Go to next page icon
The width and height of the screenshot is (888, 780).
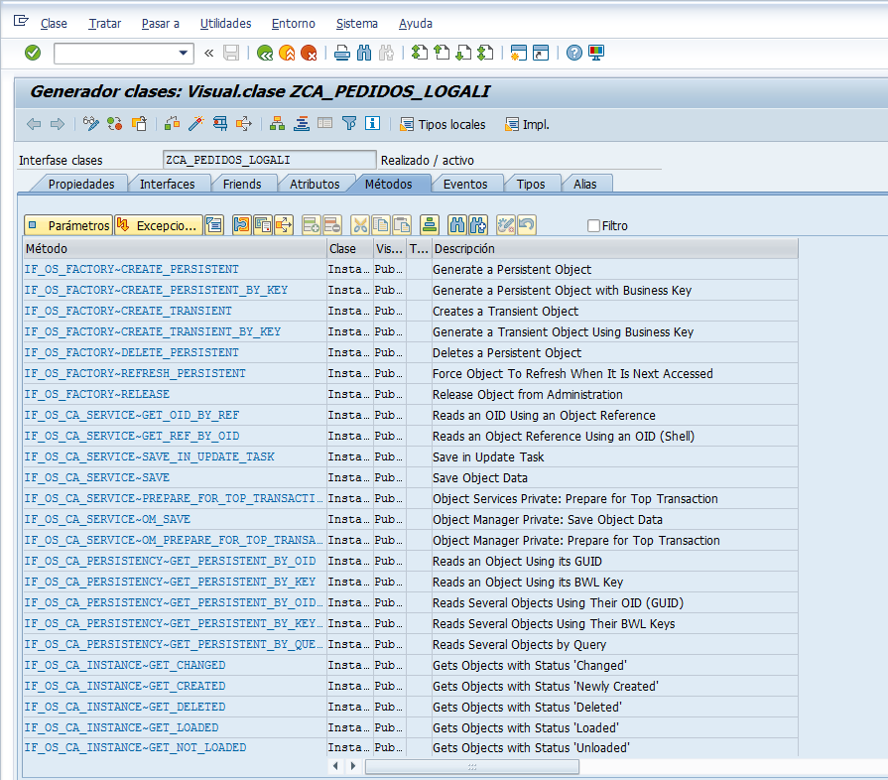pyautogui.click(x=463, y=54)
